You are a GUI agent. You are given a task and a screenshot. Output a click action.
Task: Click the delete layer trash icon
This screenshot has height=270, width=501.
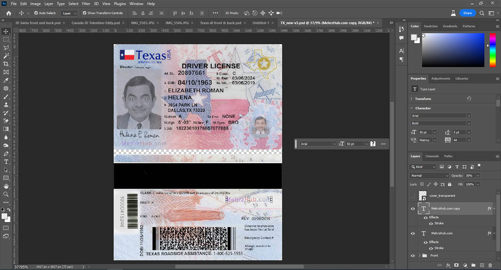490,265
